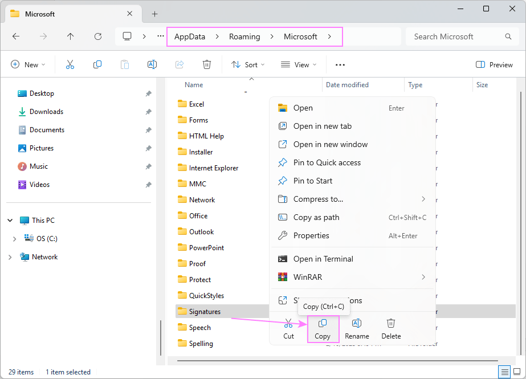Choose Open in new window
This screenshot has height=379, width=526.
[x=352, y=144]
